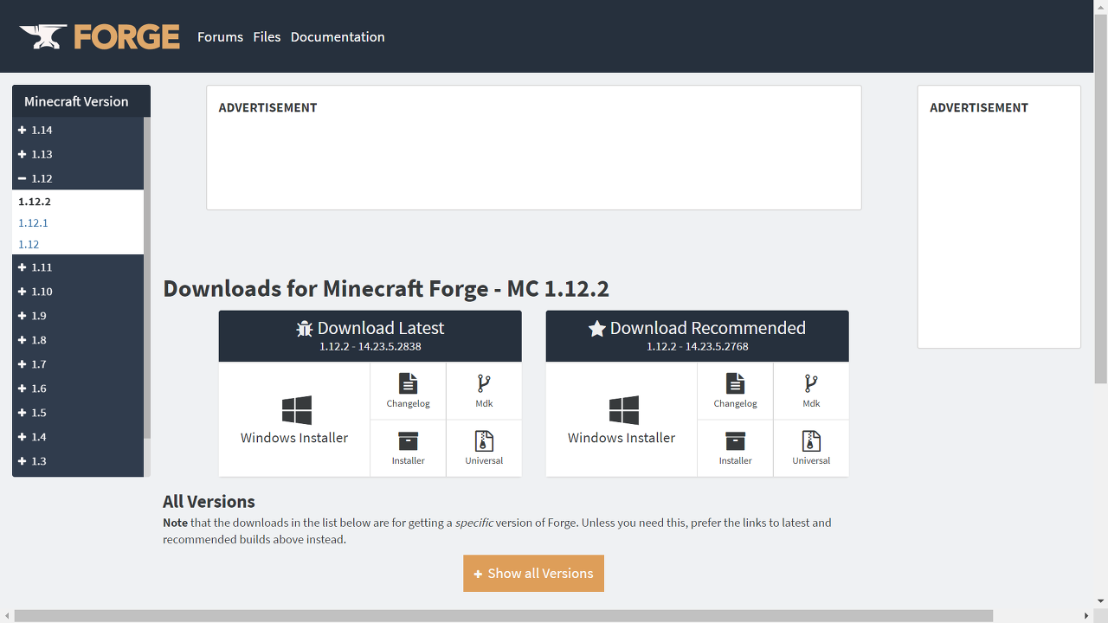
Task: Click Installer box icon under Download Recommended
Action: coord(735,440)
